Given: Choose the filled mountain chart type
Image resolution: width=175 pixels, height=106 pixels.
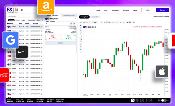Looking at the screenshot, I should click(x=95, y=22).
